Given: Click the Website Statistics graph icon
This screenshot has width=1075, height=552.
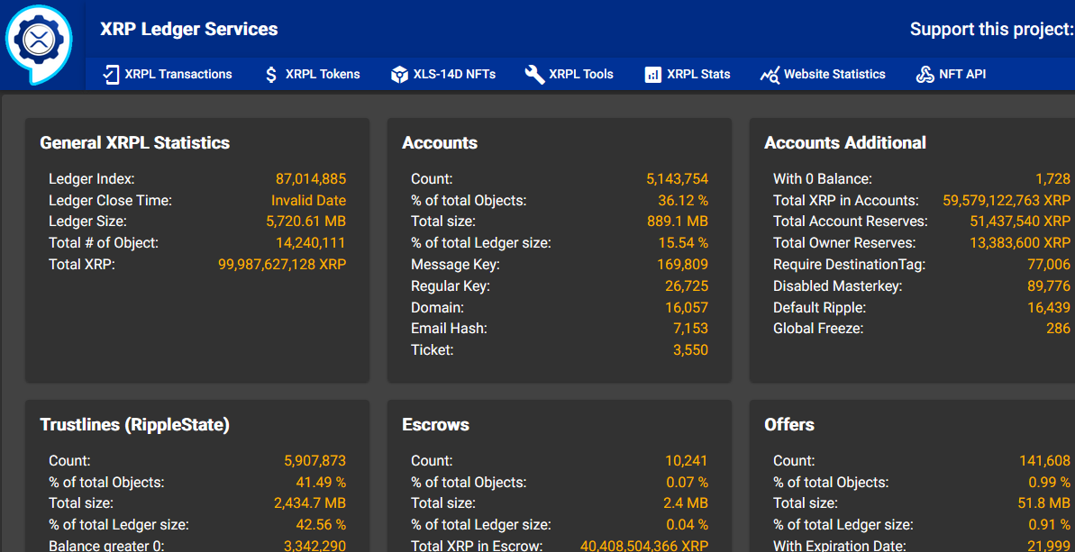Looking at the screenshot, I should pyautogui.click(x=769, y=75).
